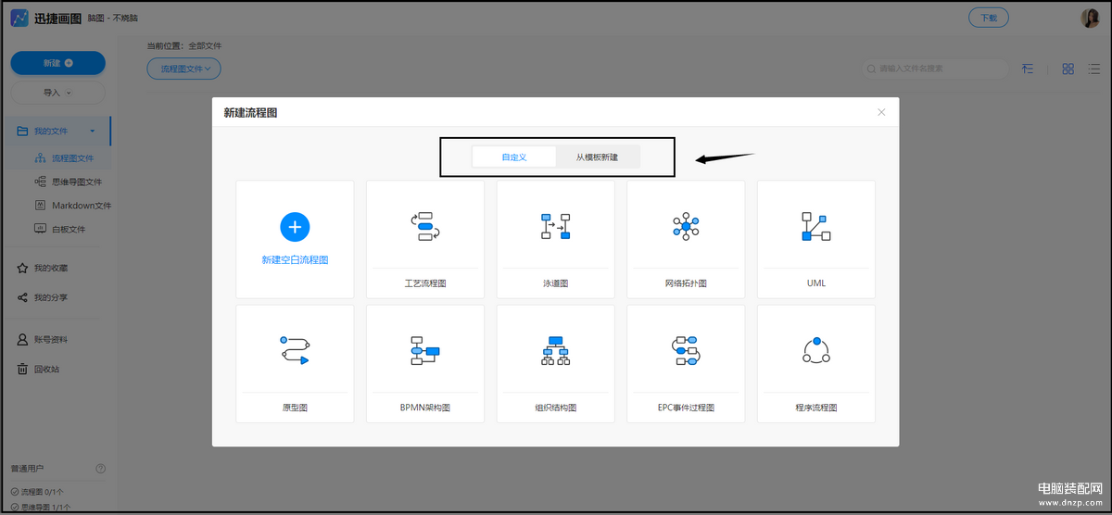The width and height of the screenshot is (1112, 515).
Task: Switch to the 自定义 tab
Action: (514, 157)
